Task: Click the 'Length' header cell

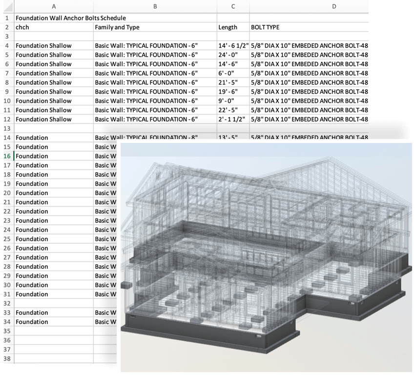Action: coord(233,27)
